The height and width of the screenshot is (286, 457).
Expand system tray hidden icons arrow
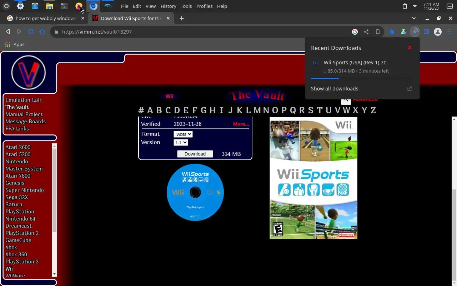[415, 6]
